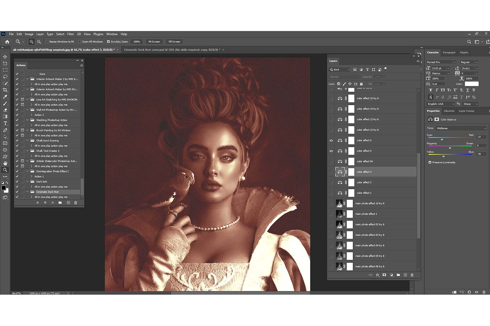Click the 100% zoom button

point(136,42)
